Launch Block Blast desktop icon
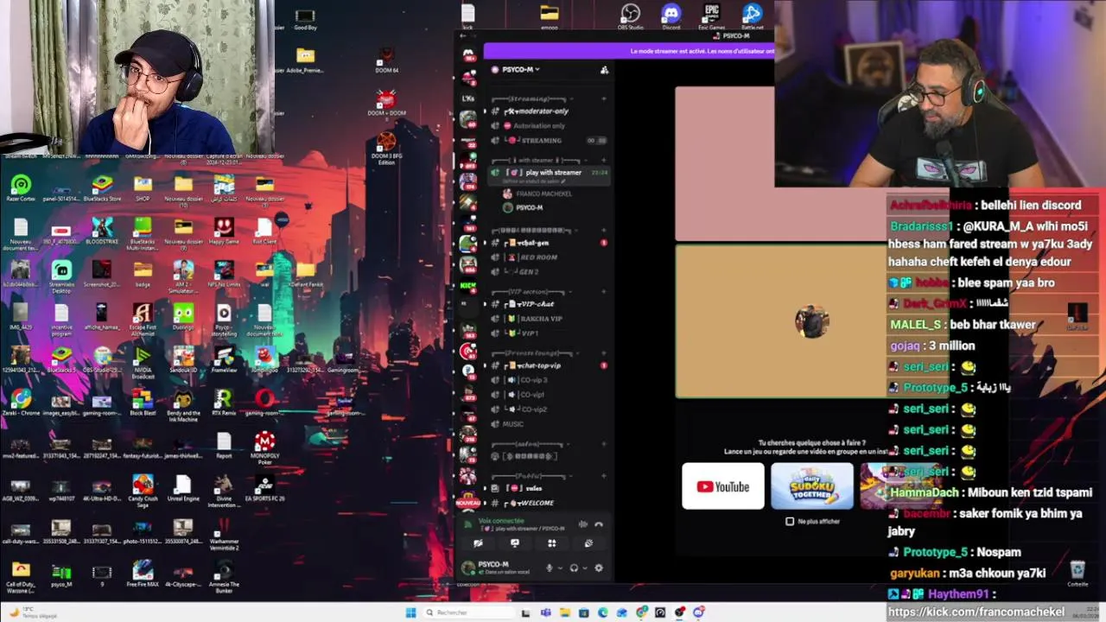This screenshot has width=1106, height=622. [x=143, y=403]
